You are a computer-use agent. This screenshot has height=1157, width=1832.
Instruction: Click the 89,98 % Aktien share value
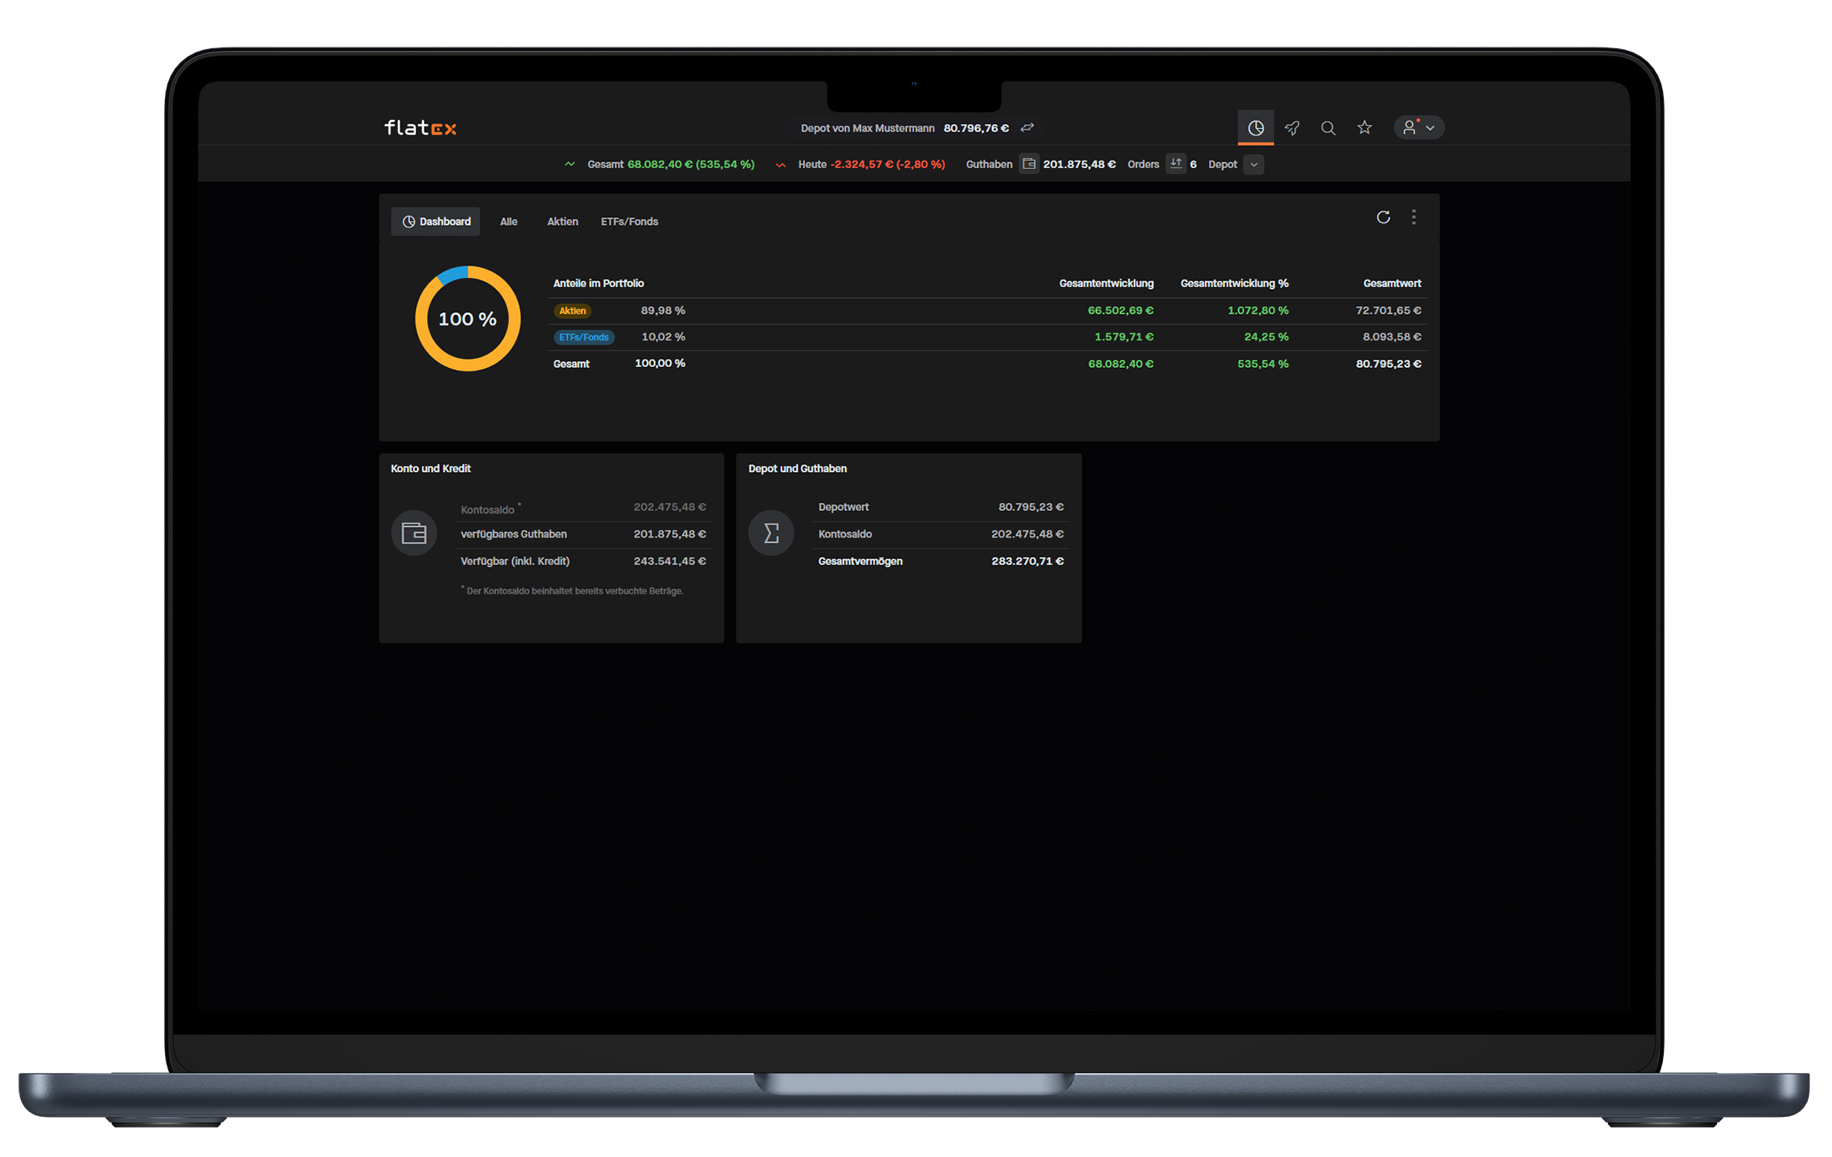pos(663,310)
